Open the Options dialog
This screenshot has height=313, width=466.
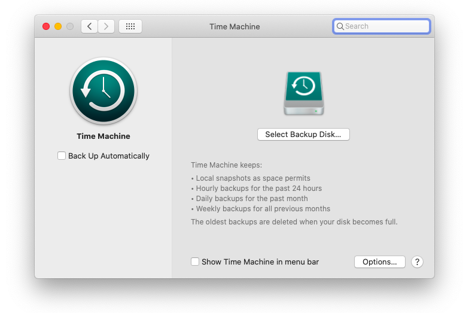pos(379,262)
